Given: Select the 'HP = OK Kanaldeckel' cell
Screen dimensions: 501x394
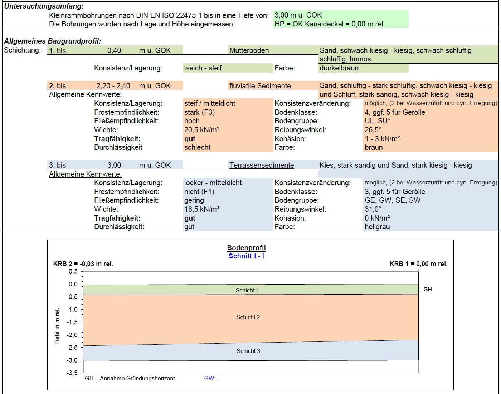Looking at the screenshot, I should click(330, 24).
